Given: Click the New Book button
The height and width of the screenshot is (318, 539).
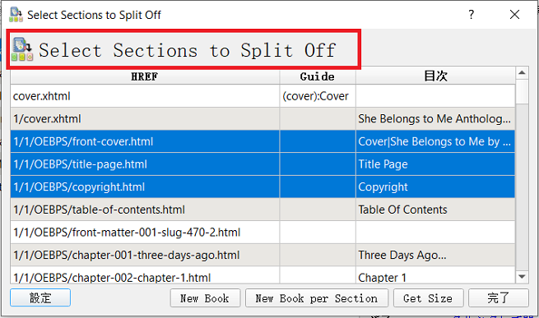Looking at the screenshot, I should tap(205, 298).
